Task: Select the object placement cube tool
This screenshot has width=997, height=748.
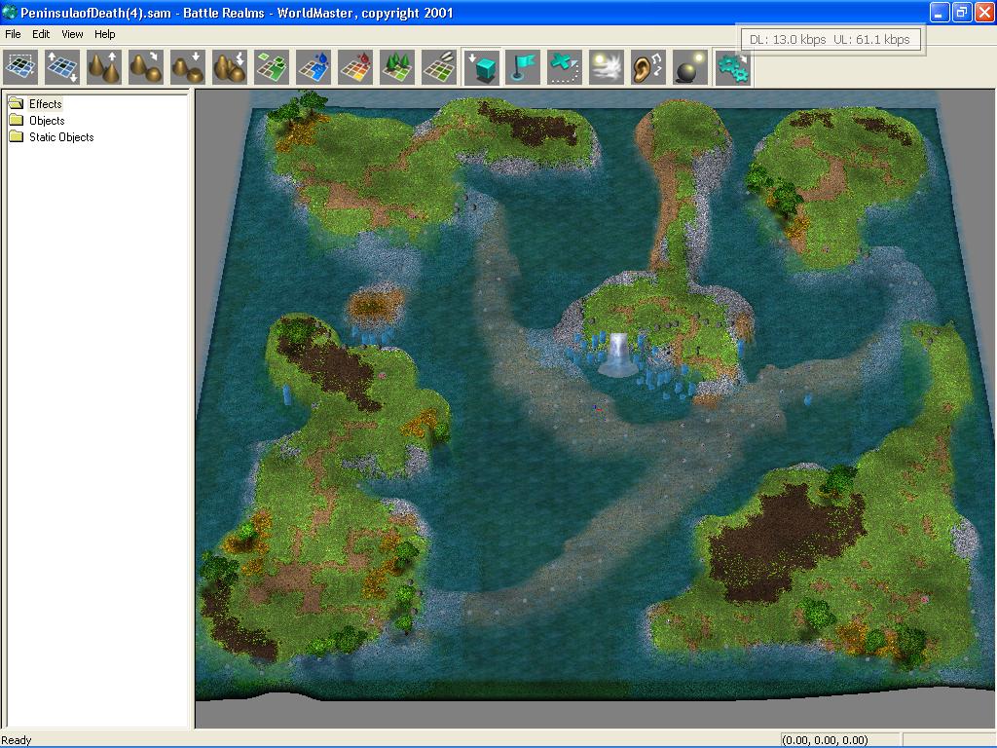Action: click(x=480, y=66)
